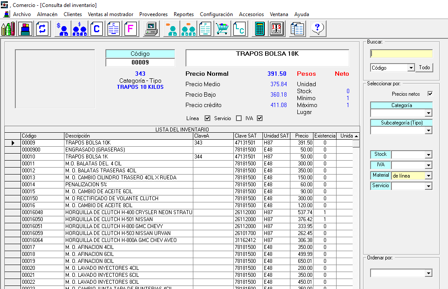
Task: Click the computer terminal toolbar icon
Action: pos(151,29)
